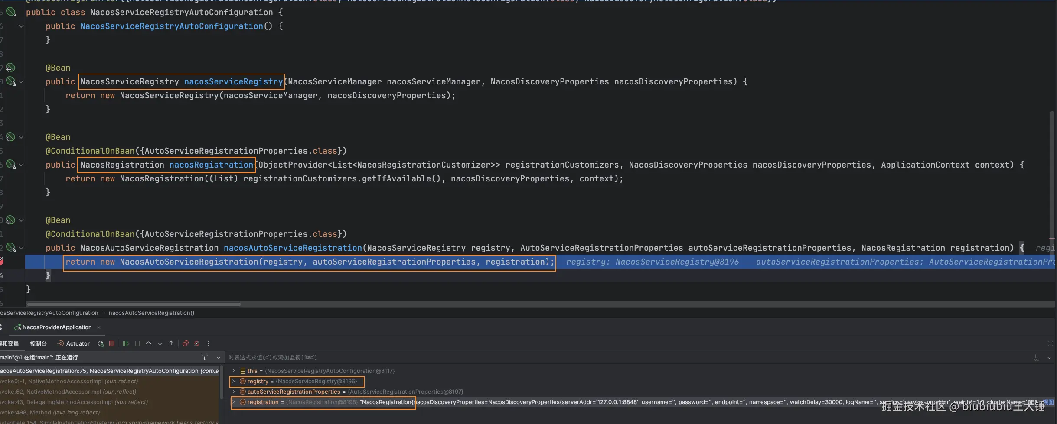Expand the registration variable node
1057x424 pixels.
pos(234,402)
